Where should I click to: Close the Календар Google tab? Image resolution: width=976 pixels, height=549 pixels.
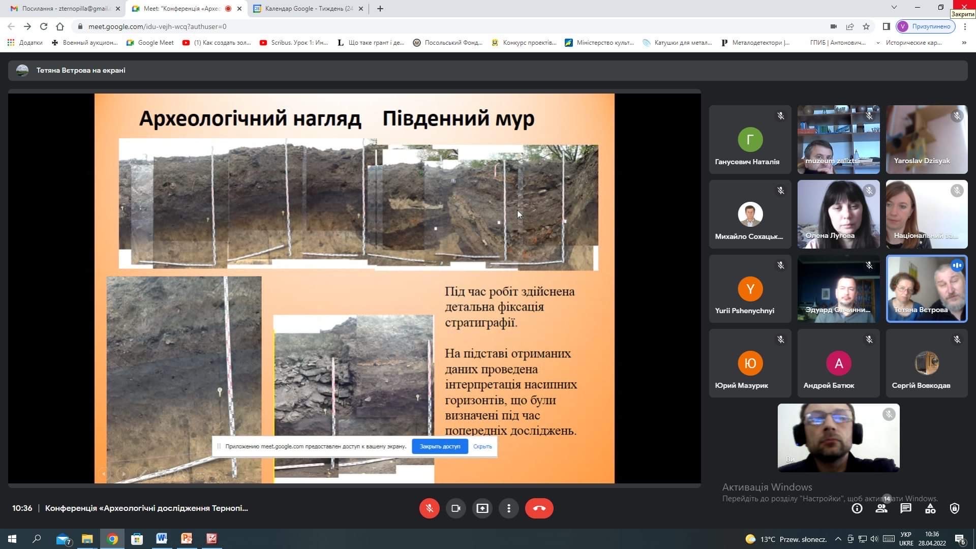click(361, 9)
